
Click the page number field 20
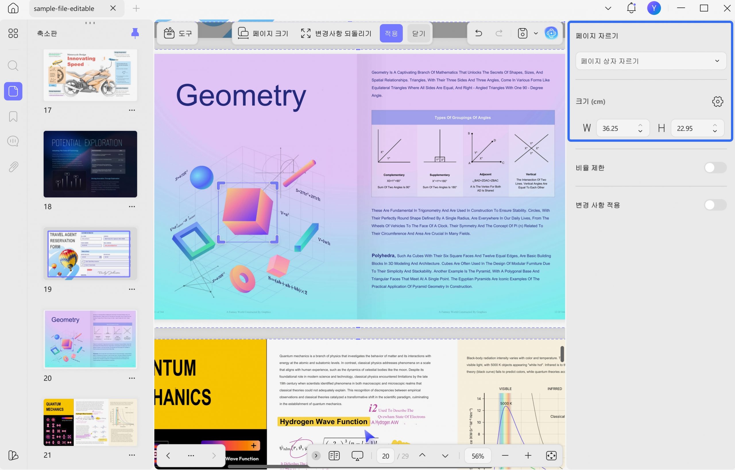click(386, 456)
